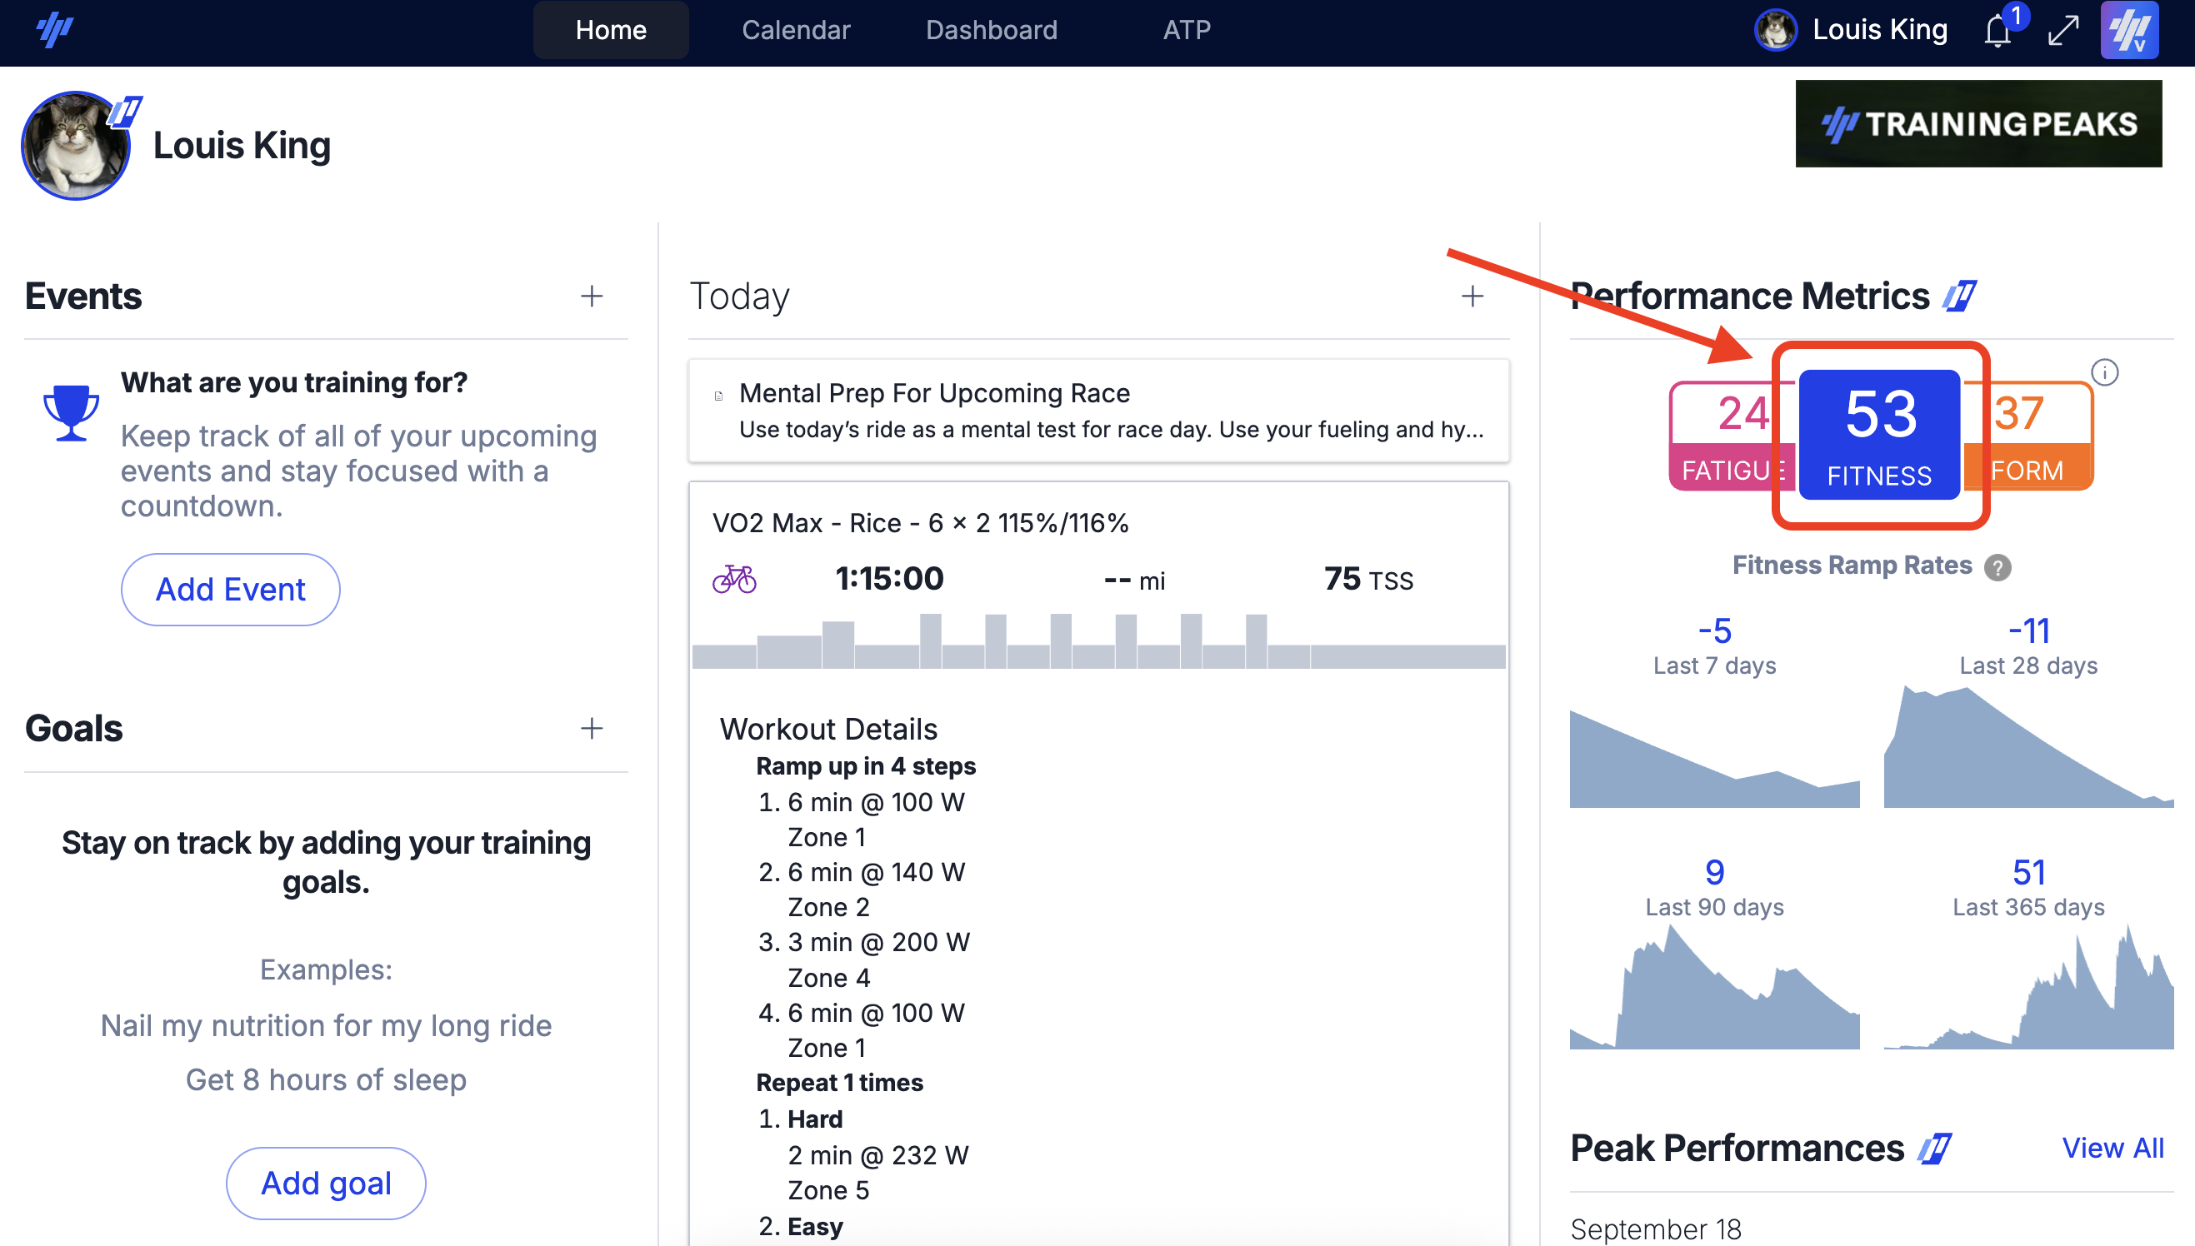This screenshot has width=2195, height=1246.
Task: Click the expand view arrows icon
Action: 2063,31
